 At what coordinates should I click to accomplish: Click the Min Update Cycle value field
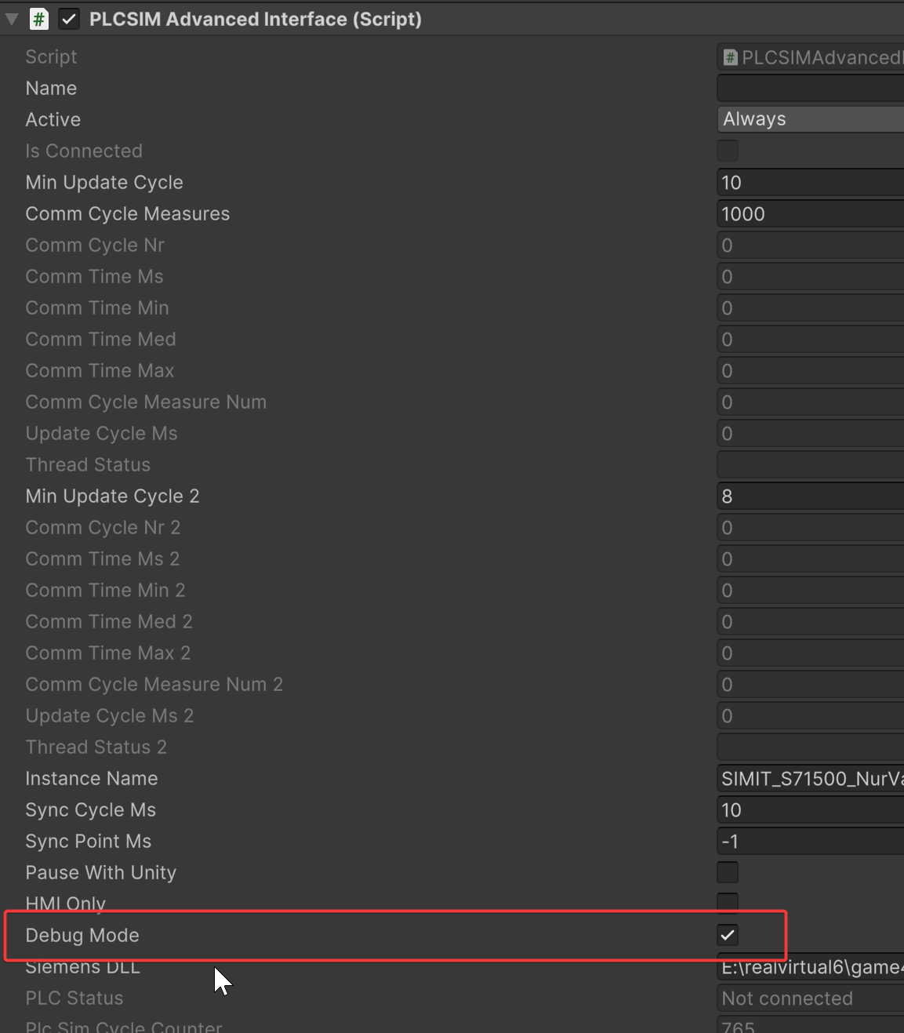[x=810, y=183]
